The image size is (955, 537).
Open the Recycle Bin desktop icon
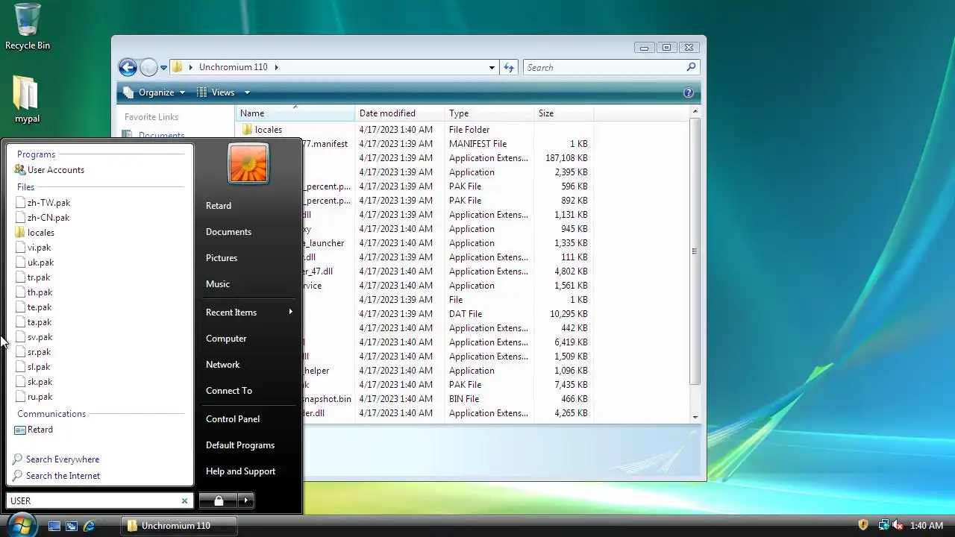pyautogui.click(x=28, y=27)
